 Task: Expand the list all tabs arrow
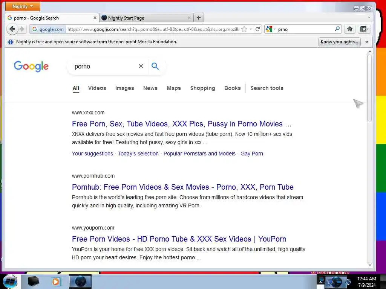pos(369,17)
